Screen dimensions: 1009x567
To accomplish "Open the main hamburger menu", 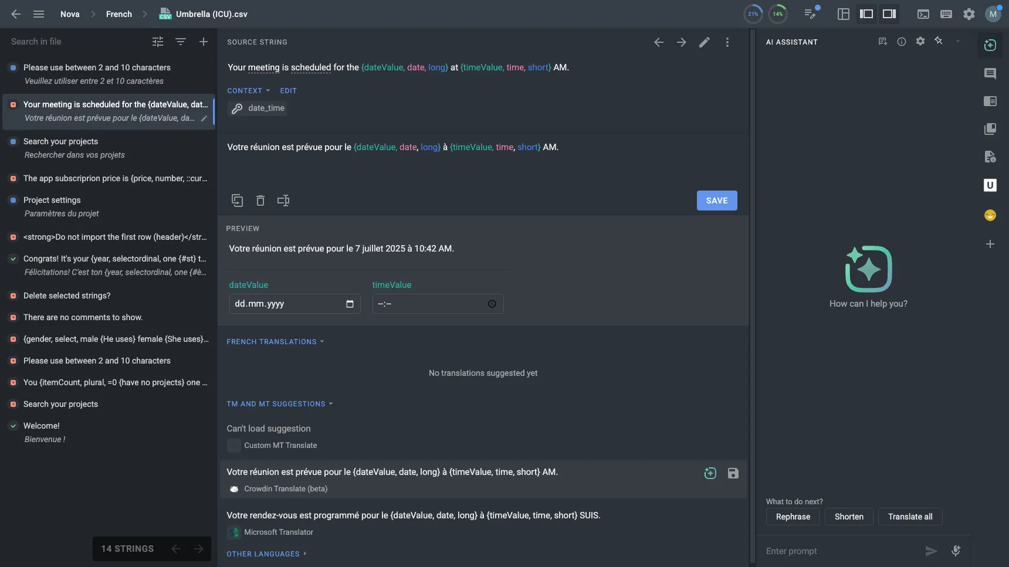I will point(39,14).
